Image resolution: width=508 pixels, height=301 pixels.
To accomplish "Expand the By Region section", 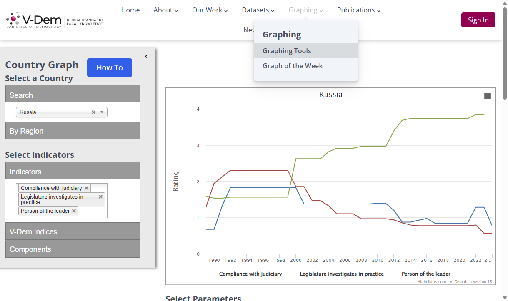I will (x=73, y=131).
